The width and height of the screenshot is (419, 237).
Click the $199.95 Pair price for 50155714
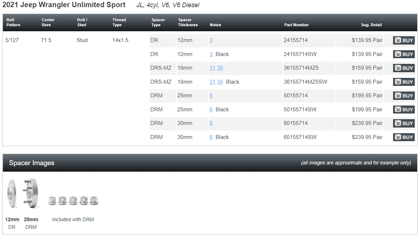click(367, 96)
